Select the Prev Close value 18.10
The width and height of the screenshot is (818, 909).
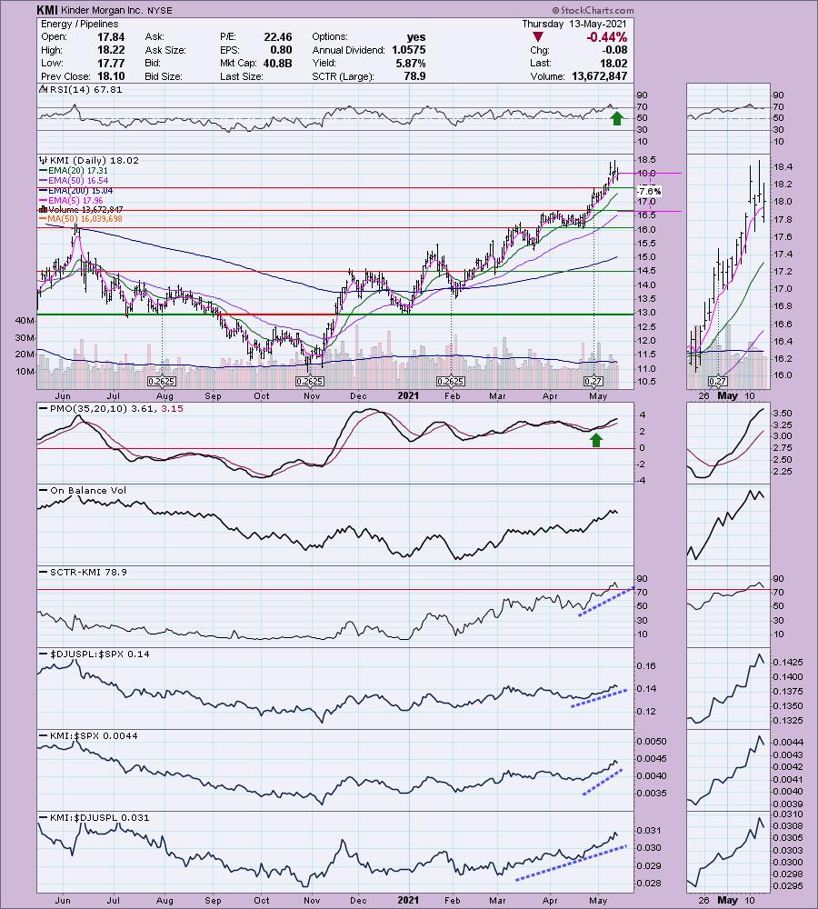click(111, 76)
